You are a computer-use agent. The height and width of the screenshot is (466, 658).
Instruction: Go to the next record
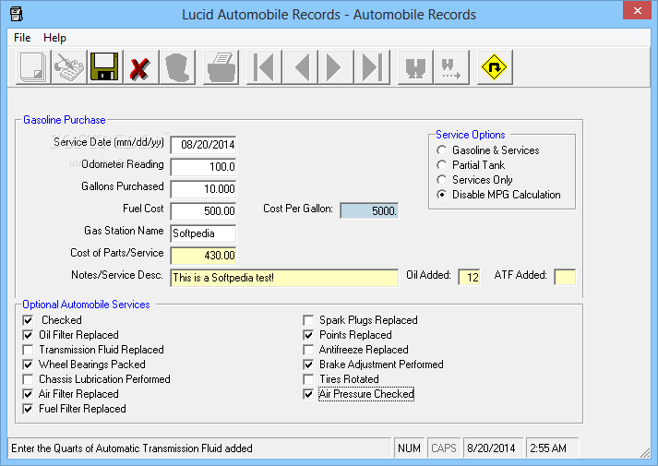336,67
